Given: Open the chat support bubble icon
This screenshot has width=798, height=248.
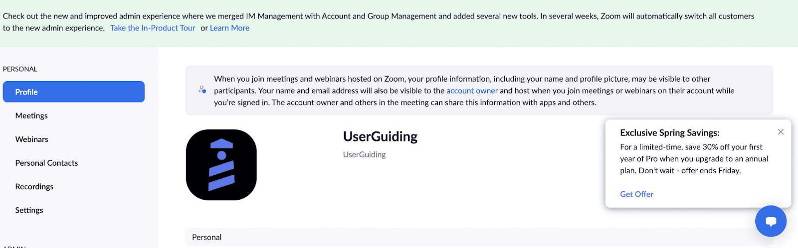Looking at the screenshot, I should (x=771, y=221).
